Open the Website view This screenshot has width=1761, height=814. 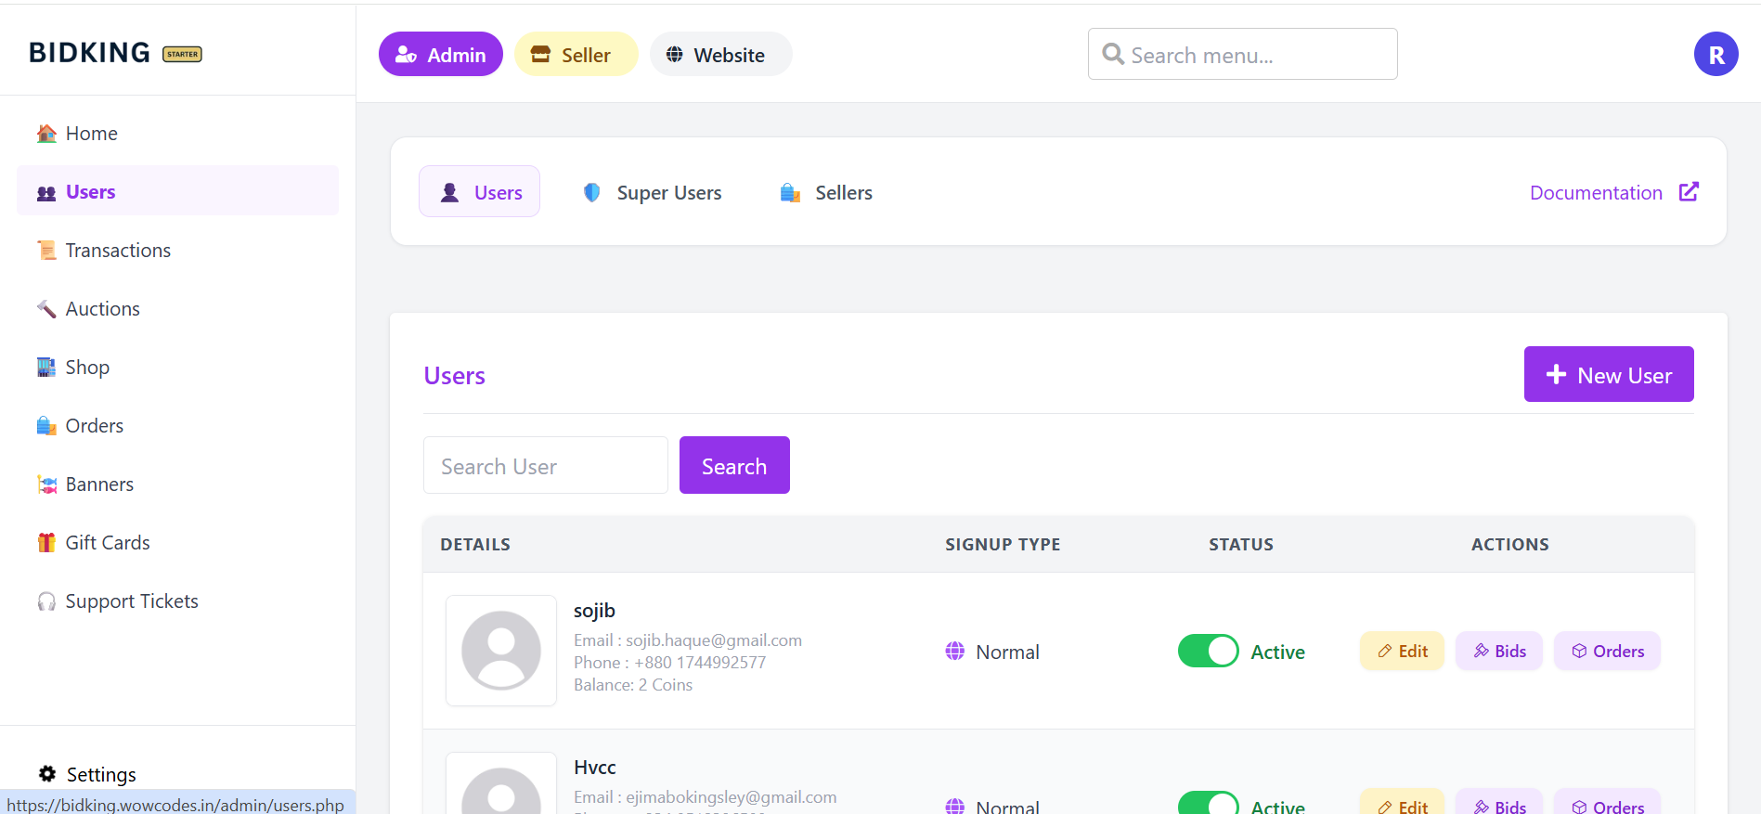coord(721,55)
